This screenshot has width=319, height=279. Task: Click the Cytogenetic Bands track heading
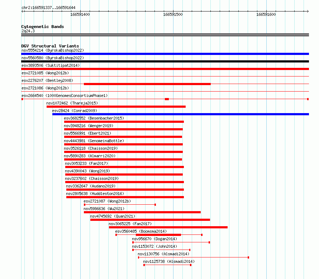43,27
